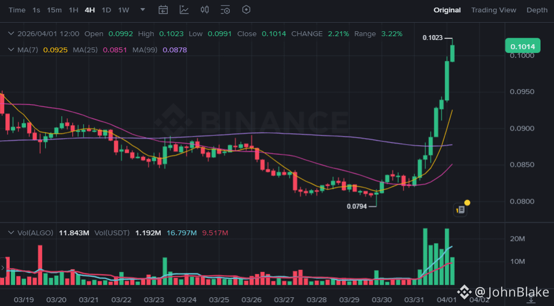554x306 pixels.
Task: Select the 1s interval button
Action: coord(36,10)
